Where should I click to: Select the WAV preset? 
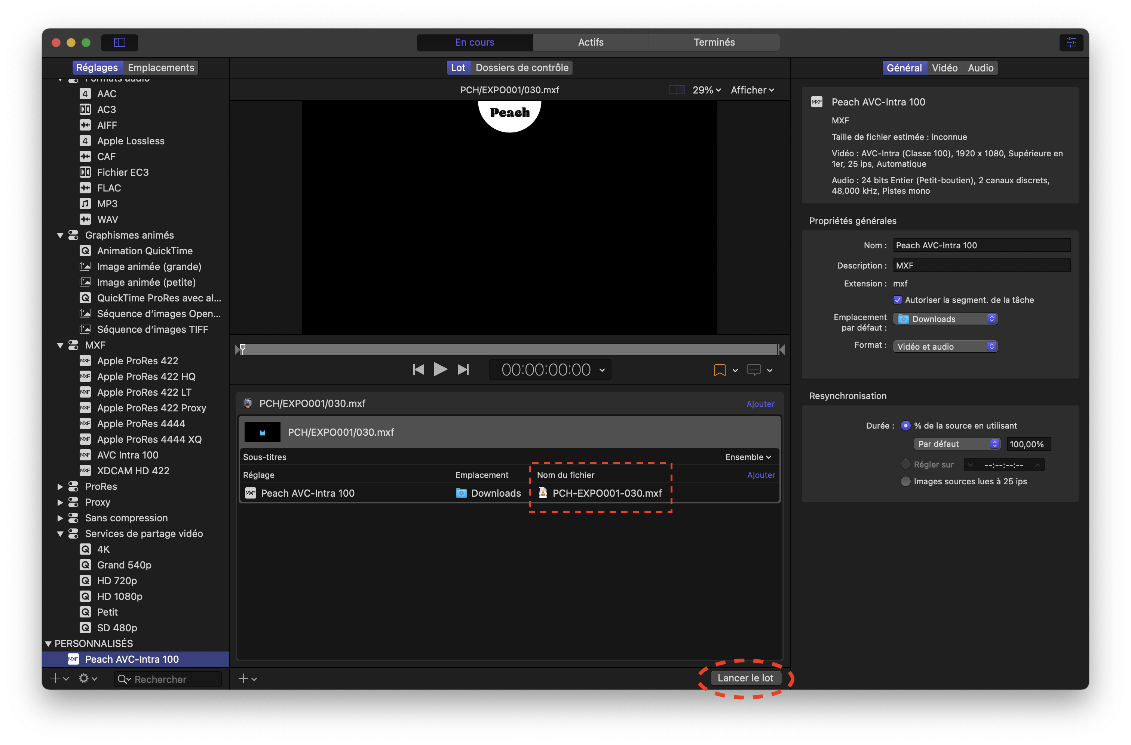pos(107,219)
